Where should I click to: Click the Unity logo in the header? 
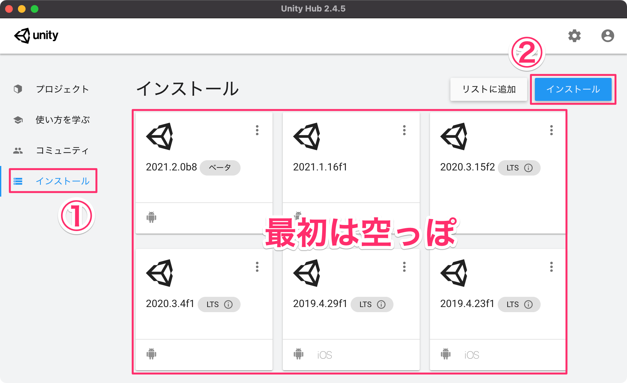36,35
